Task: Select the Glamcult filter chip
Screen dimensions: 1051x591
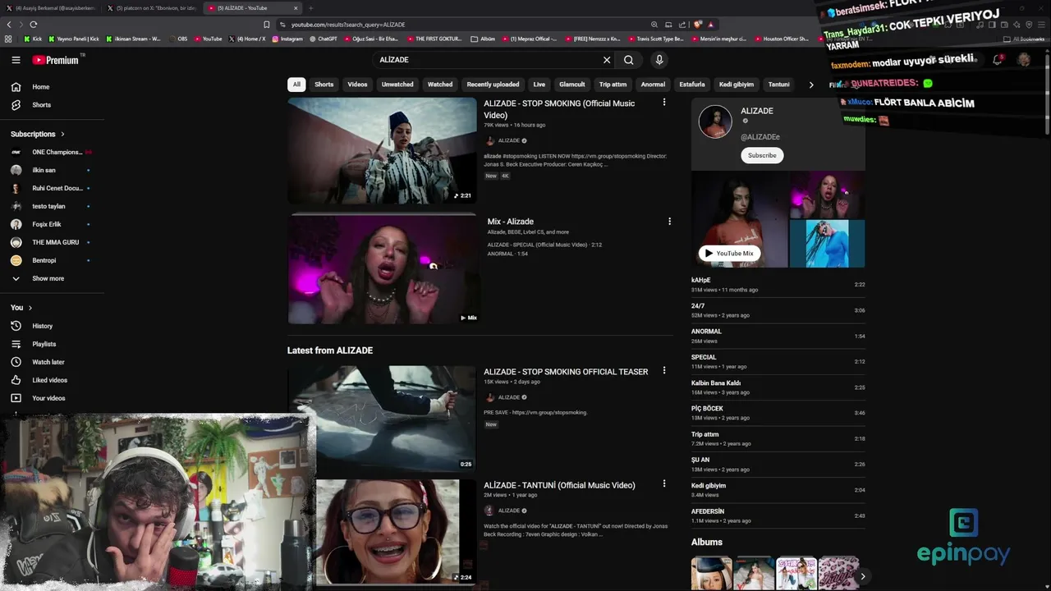Action: [x=572, y=85]
